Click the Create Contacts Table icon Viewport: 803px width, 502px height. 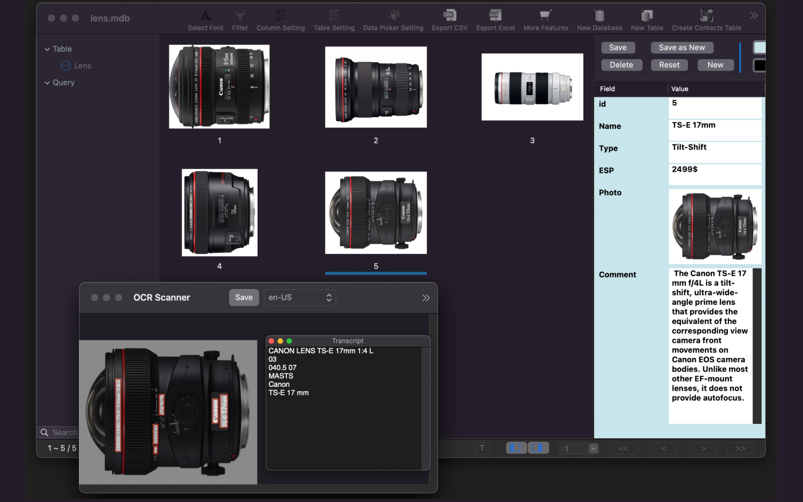[x=706, y=16]
